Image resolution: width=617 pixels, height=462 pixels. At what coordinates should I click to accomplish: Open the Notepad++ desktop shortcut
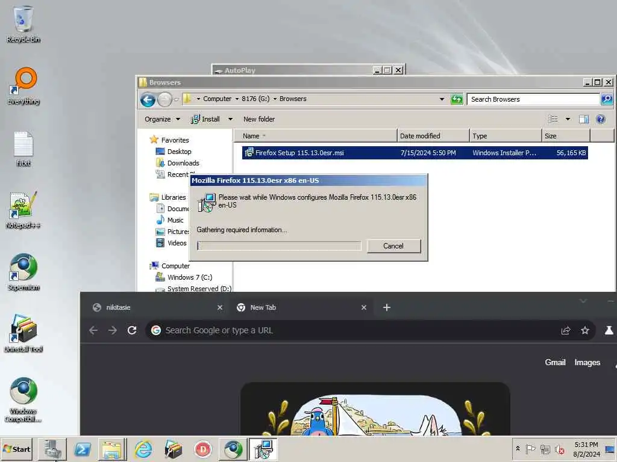pyautogui.click(x=23, y=210)
